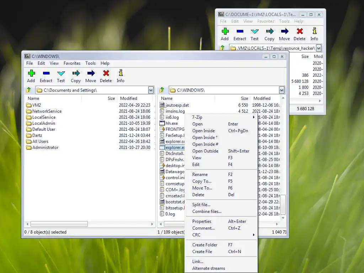
Task: Open the Help menu in C:\WINDOWS\ window
Action: point(105,63)
